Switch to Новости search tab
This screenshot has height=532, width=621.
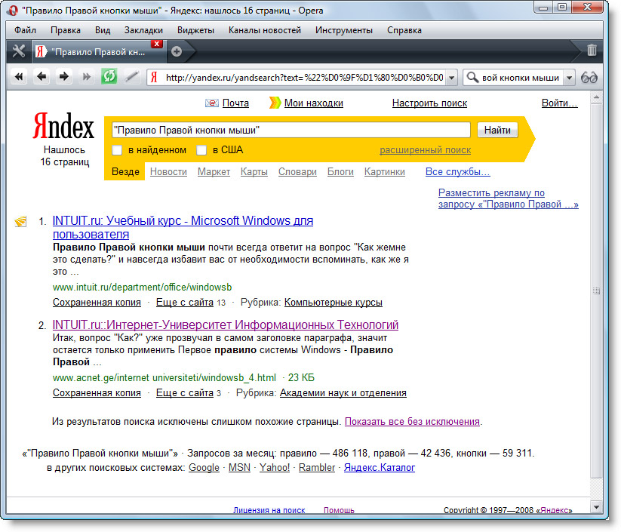(168, 171)
